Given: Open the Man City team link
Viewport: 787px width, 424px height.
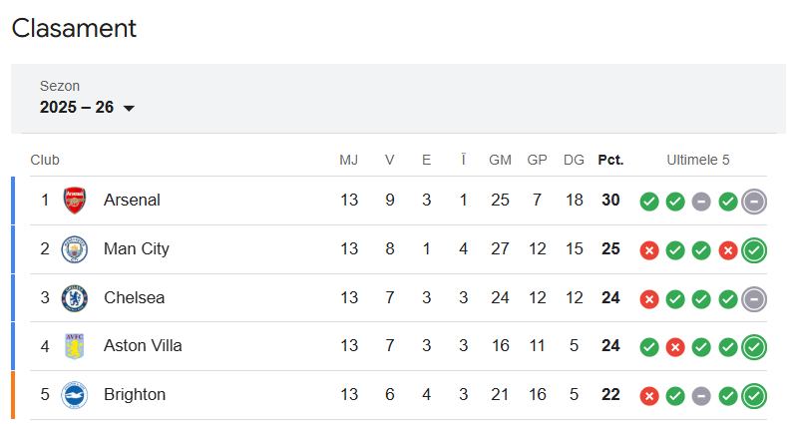Looking at the screenshot, I should tap(136, 249).
